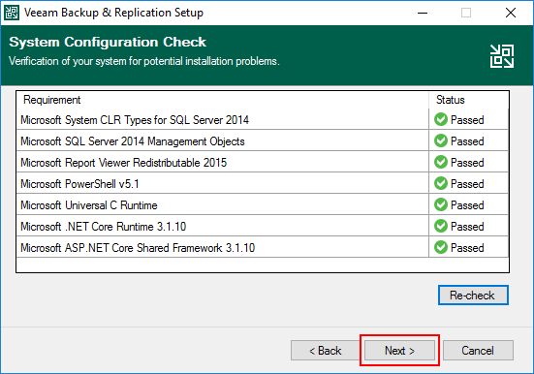The height and width of the screenshot is (374, 534).
Task: Click the 'System Configuration Check' heading
Action: [x=108, y=42]
